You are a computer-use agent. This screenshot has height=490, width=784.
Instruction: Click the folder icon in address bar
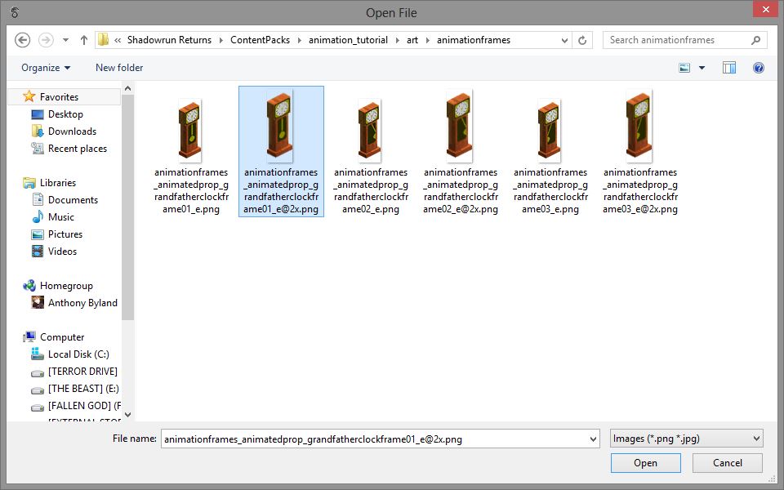[104, 39]
